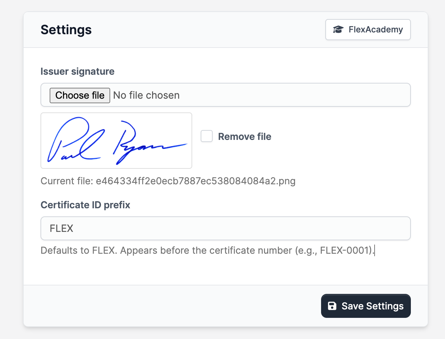Focus the Certificate ID prefix input field

click(x=225, y=228)
